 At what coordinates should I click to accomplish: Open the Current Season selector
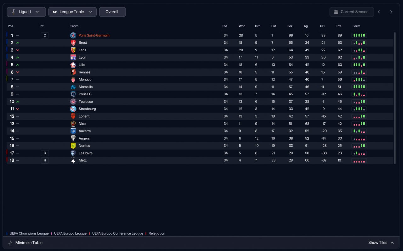point(352,12)
